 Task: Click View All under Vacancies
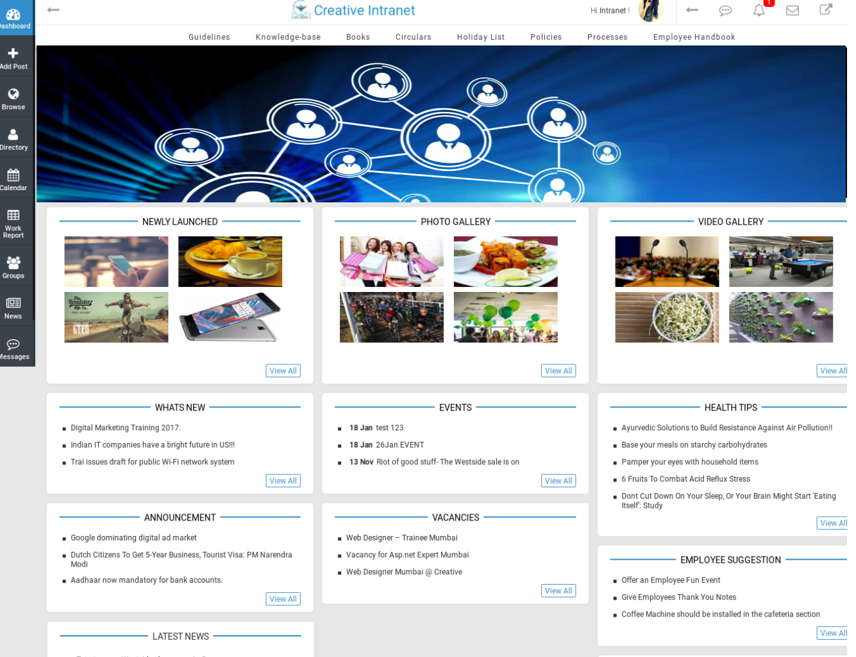point(558,591)
